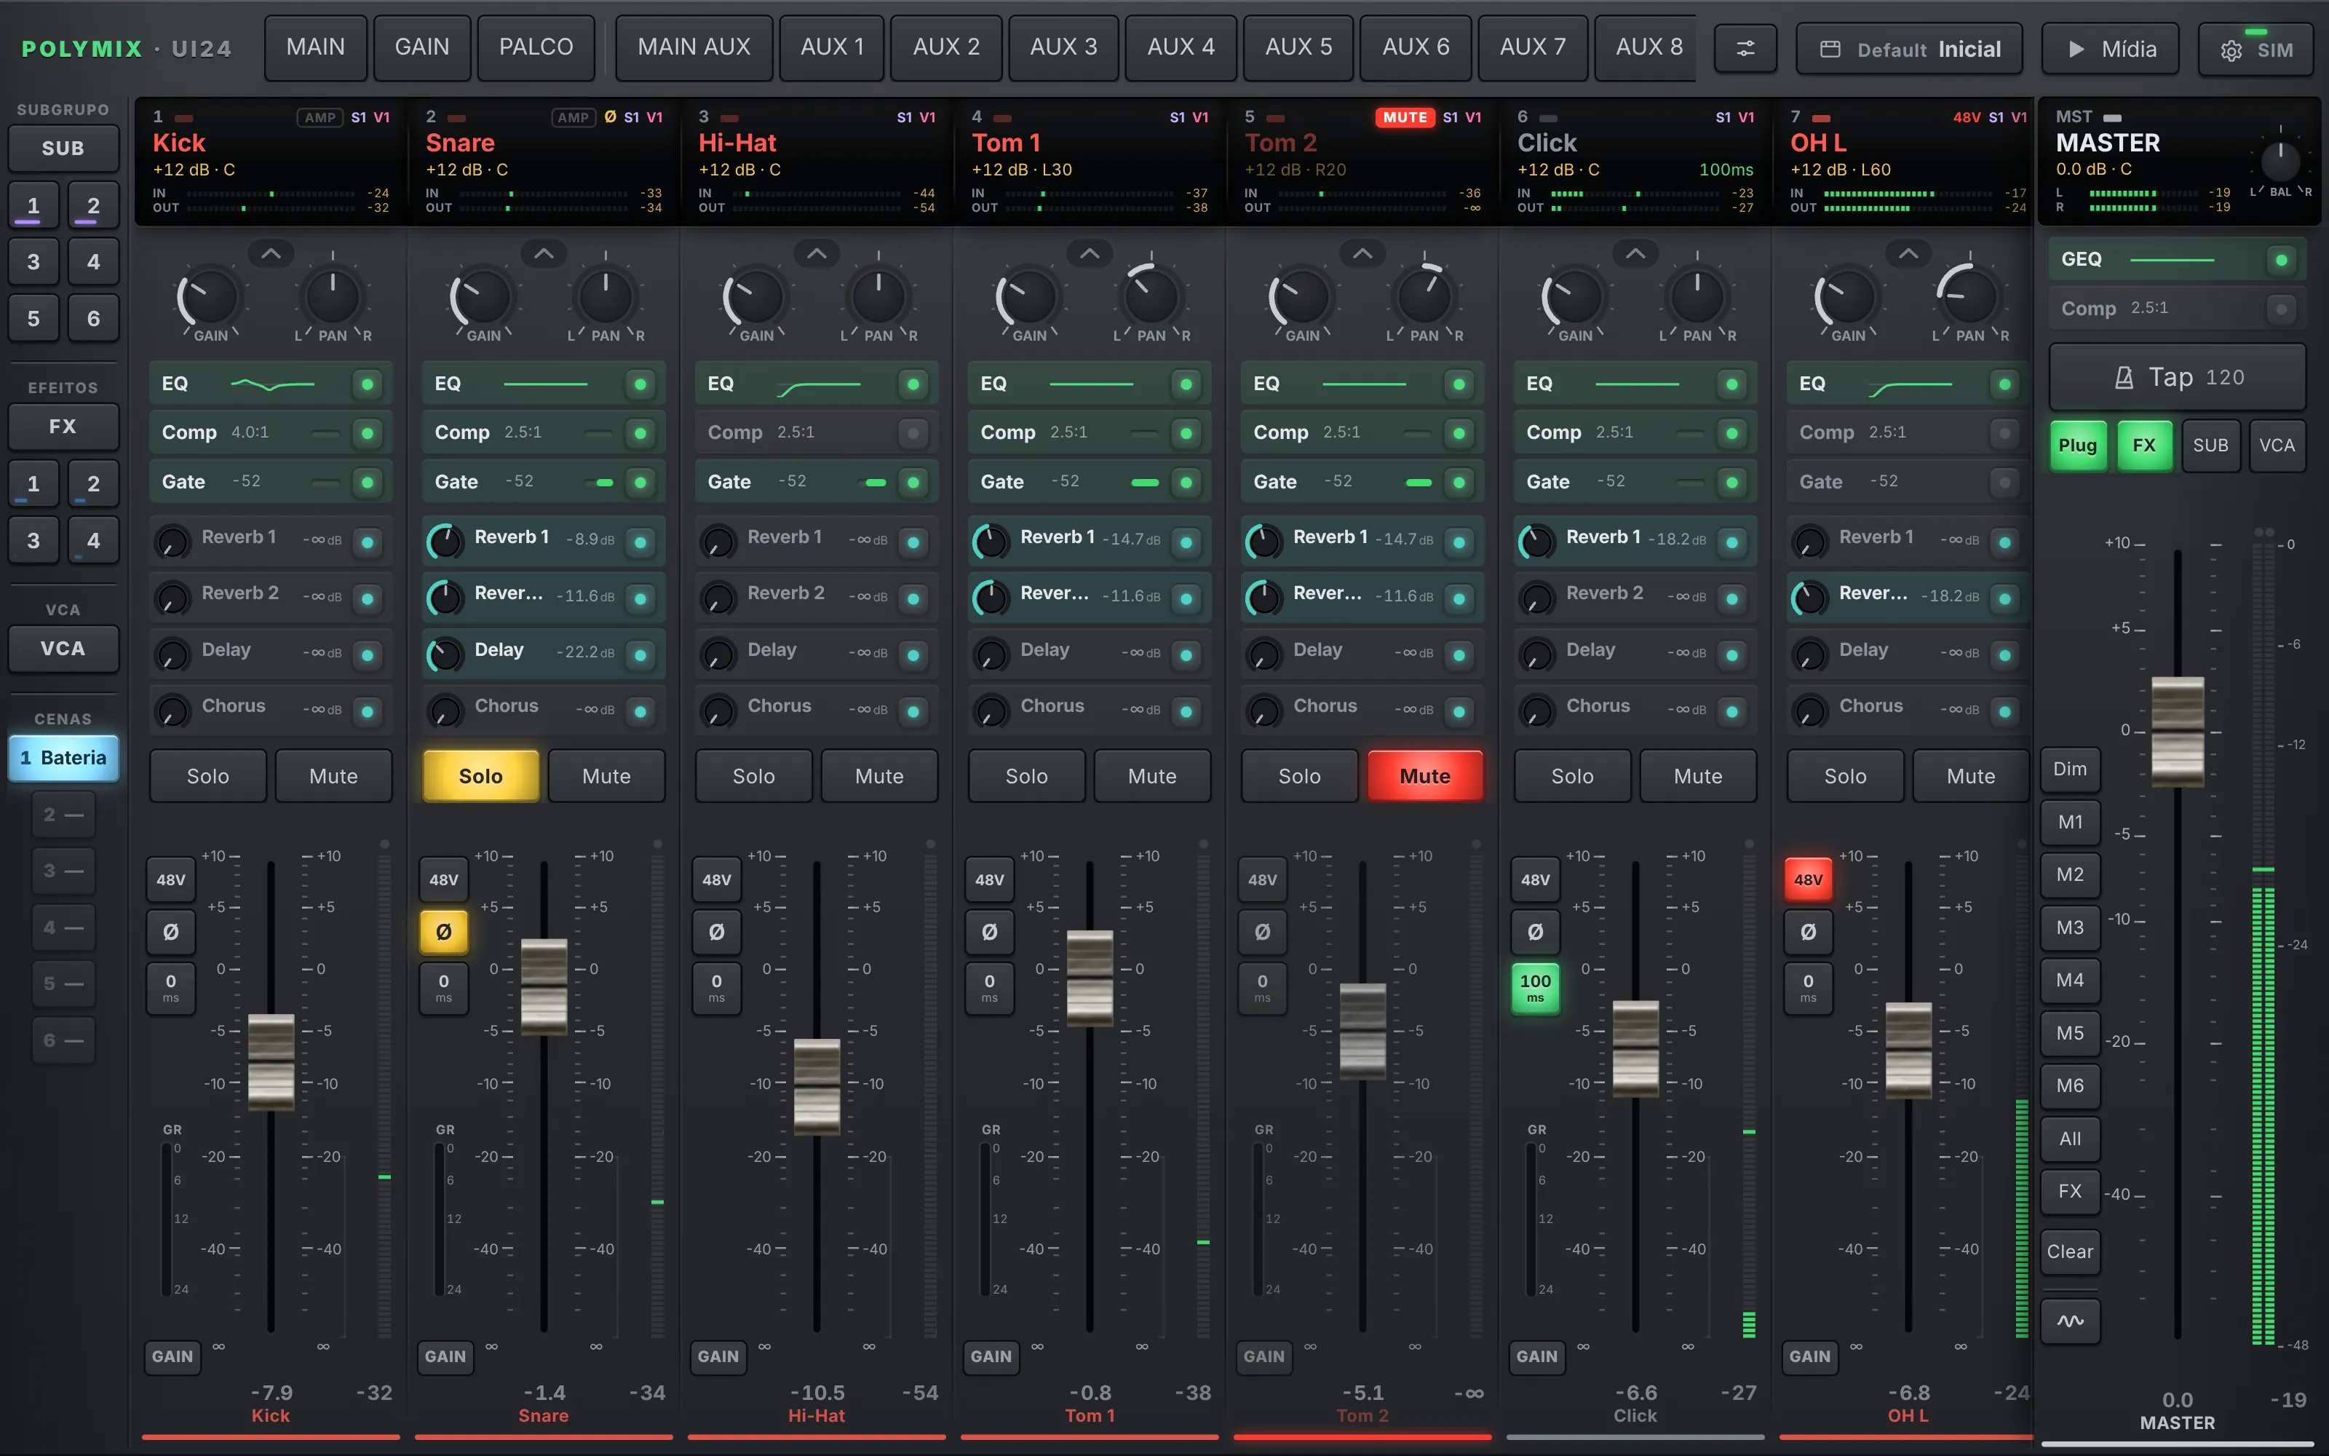Viewport: 2329px width, 1456px height.
Task: Click the VCA button in the sidebar
Action: click(x=63, y=648)
